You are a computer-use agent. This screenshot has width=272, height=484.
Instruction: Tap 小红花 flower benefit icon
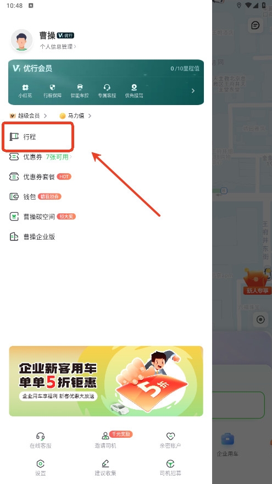click(x=25, y=87)
